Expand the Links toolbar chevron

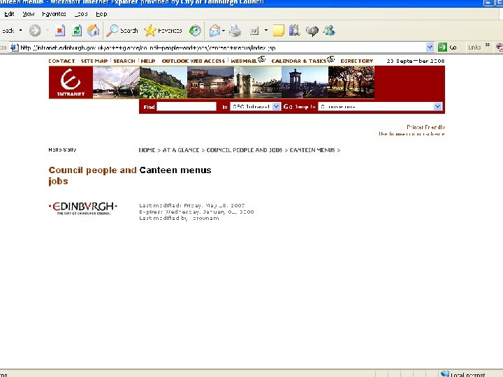(488, 45)
